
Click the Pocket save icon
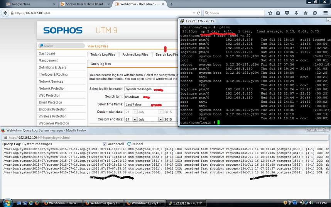287,13
